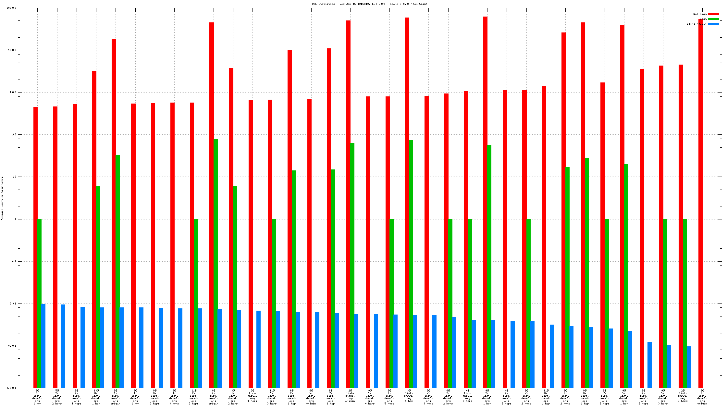Click the 0.0001 y-axis tick label

click(11, 388)
